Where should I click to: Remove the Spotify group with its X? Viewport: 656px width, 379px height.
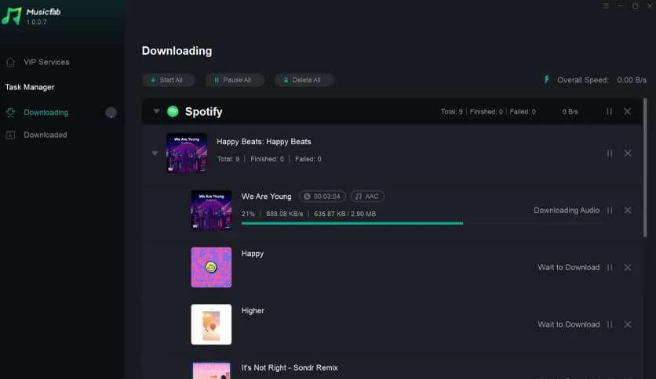pyautogui.click(x=628, y=111)
